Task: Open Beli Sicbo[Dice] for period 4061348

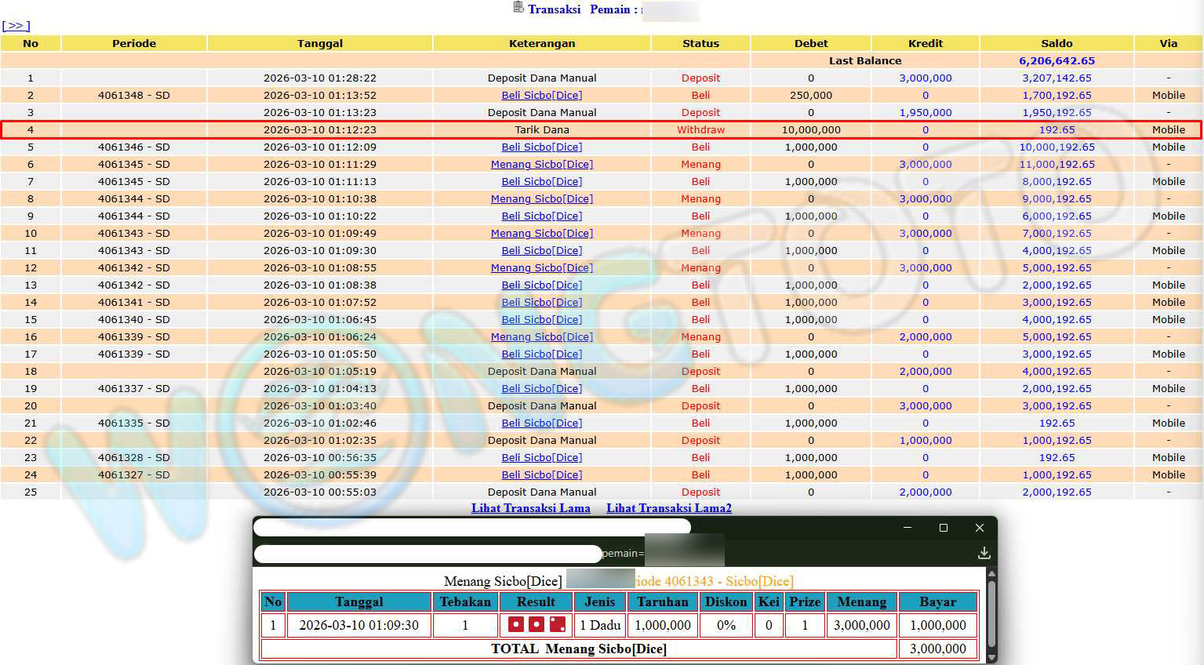Action: coord(541,95)
